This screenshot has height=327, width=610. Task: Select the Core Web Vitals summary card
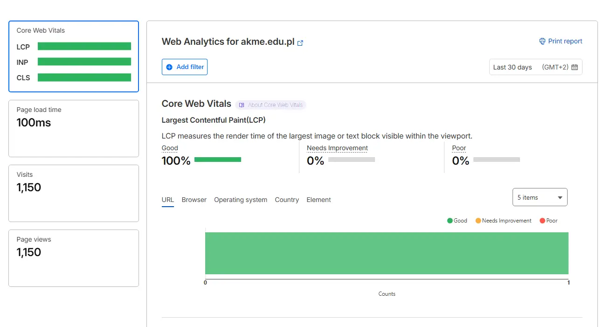(74, 56)
